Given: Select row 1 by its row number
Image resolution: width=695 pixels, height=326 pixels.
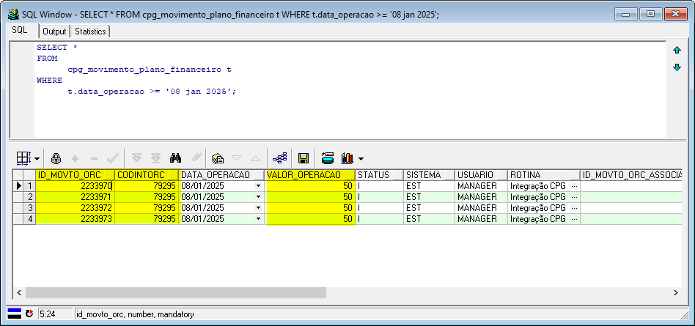Looking at the screenshot, I should point(30,186).
